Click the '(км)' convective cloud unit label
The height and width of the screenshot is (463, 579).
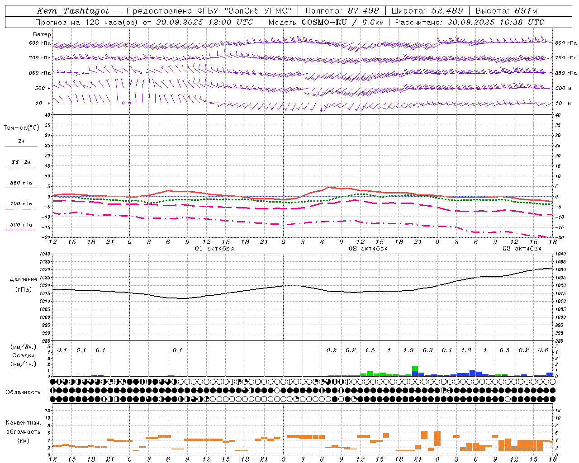pyautogui.click(x=23, y=440)
